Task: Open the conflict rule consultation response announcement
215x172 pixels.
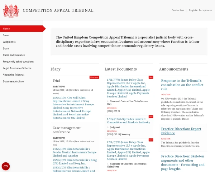Action: pyautogui.click(x=182, y=85)
